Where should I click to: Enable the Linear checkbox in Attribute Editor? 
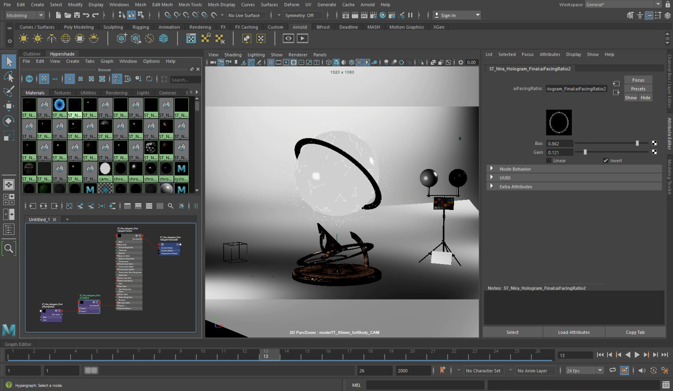[x=549, y=160]
